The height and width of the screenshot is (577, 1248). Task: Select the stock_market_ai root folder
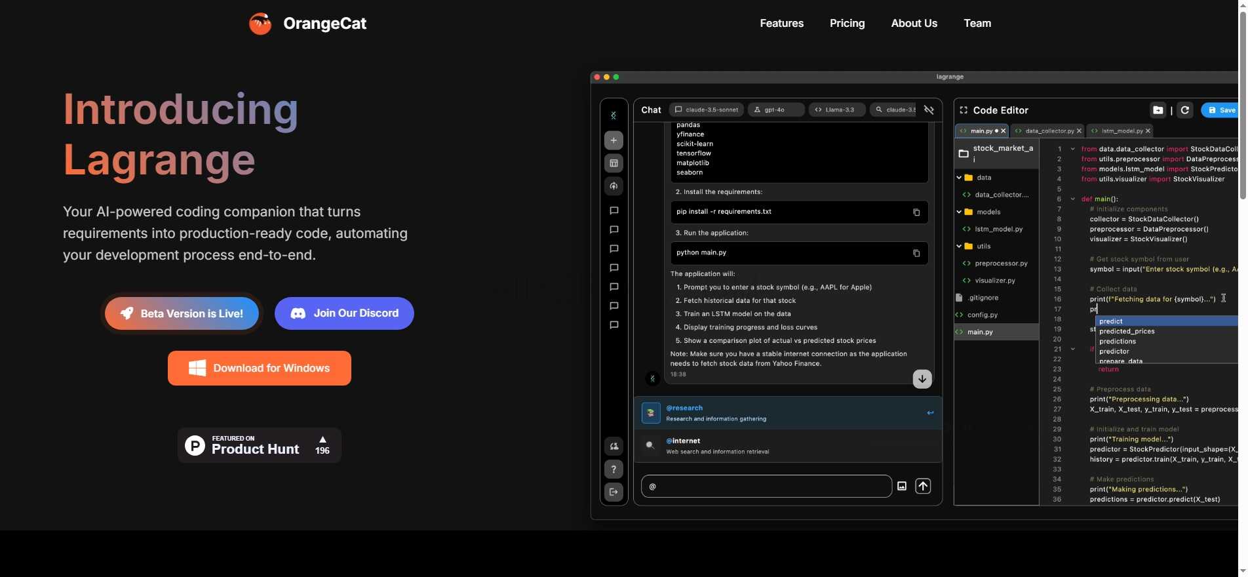996,153
